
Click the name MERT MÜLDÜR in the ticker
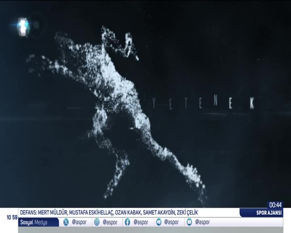point(53,213)
